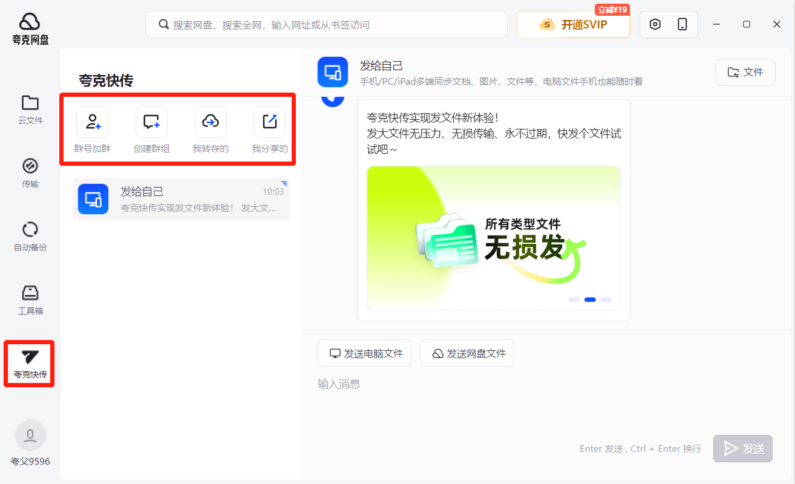Click the search magnifier icon

tap(163, 25)
